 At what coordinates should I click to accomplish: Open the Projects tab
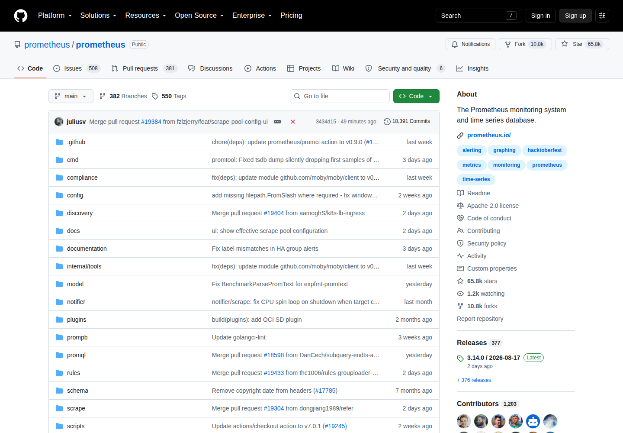pos(304,68)
